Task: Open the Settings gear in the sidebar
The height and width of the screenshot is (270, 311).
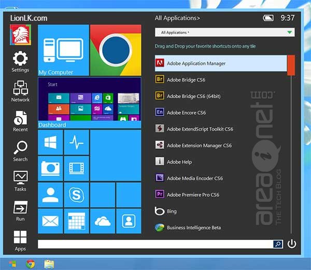Action: 20,62
